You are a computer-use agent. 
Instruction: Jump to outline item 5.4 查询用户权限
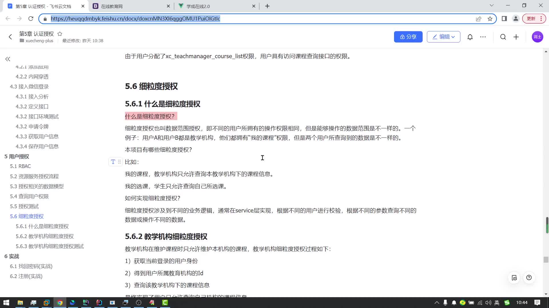click(29, 196)
